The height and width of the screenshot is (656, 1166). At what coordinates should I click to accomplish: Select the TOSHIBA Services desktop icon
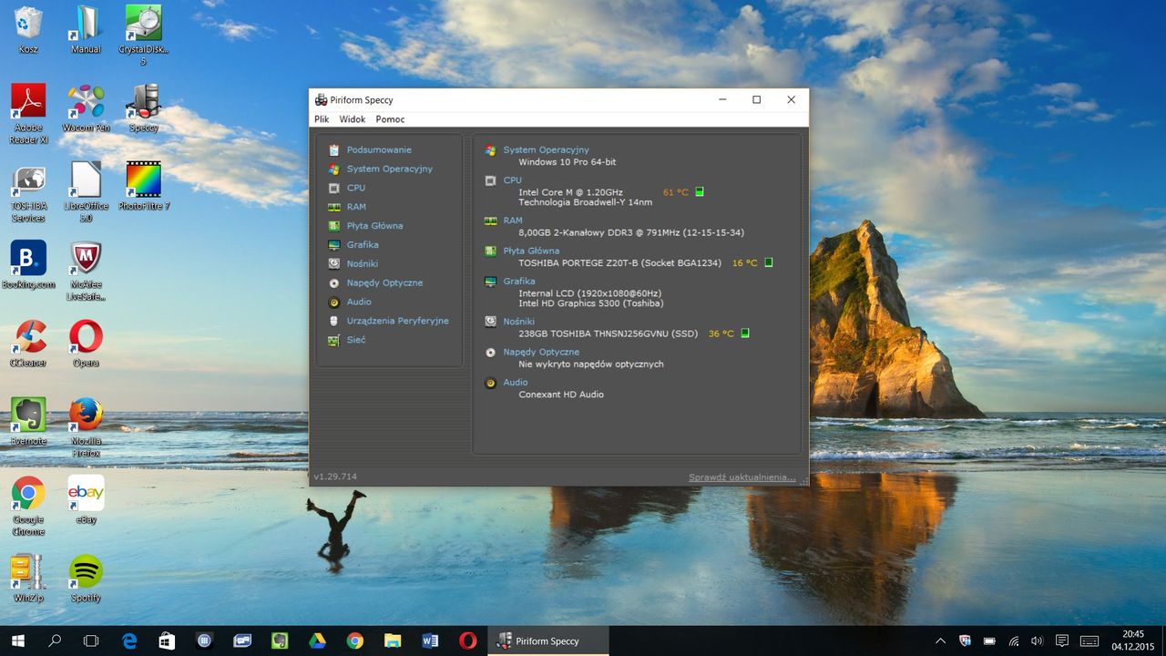28,192
